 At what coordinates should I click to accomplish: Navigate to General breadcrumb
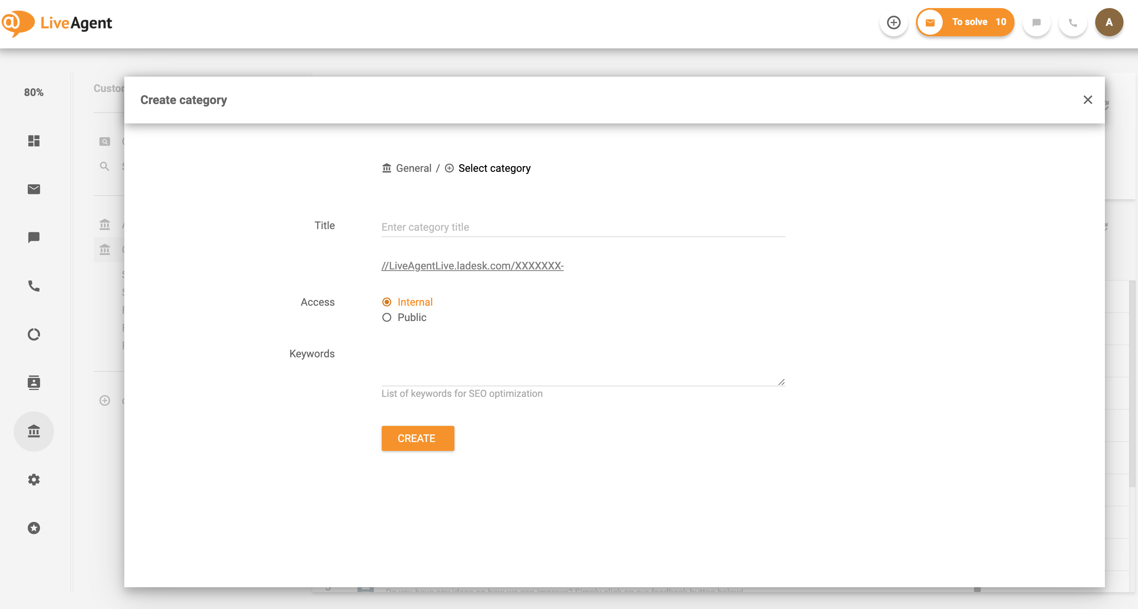pos(414,168)
